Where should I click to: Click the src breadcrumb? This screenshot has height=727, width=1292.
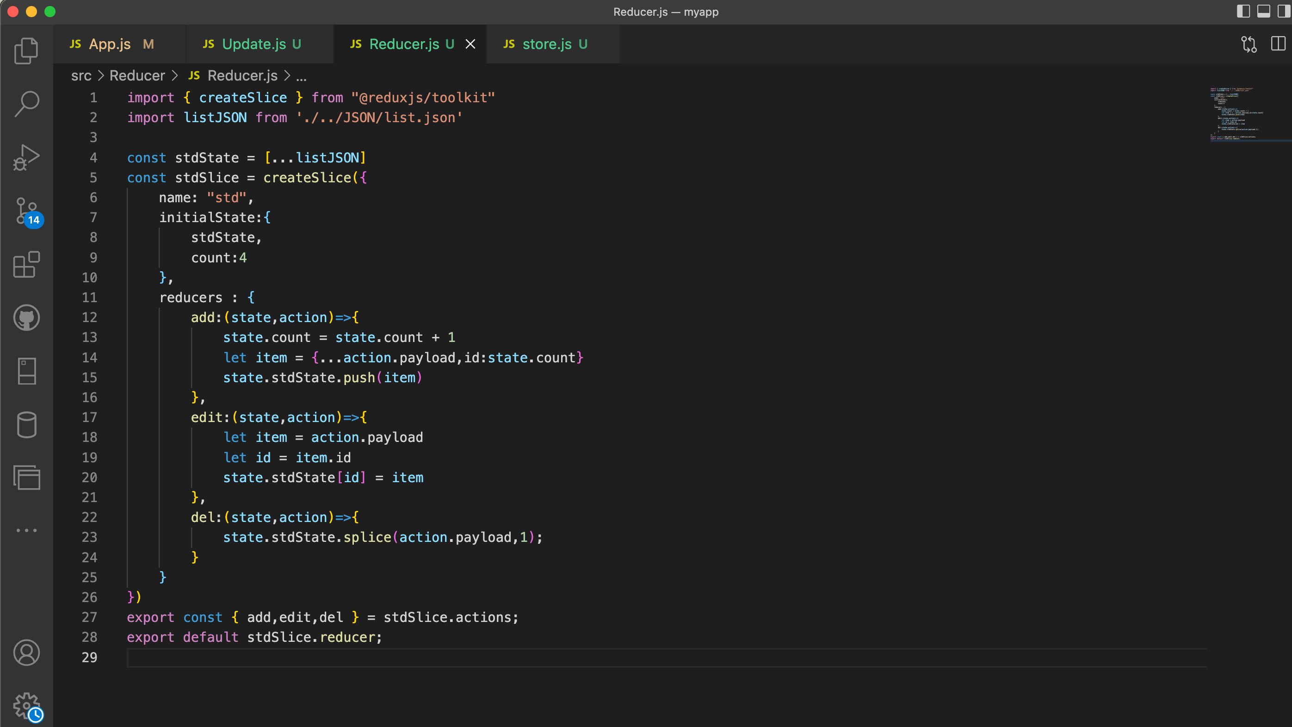click(81, 76)
